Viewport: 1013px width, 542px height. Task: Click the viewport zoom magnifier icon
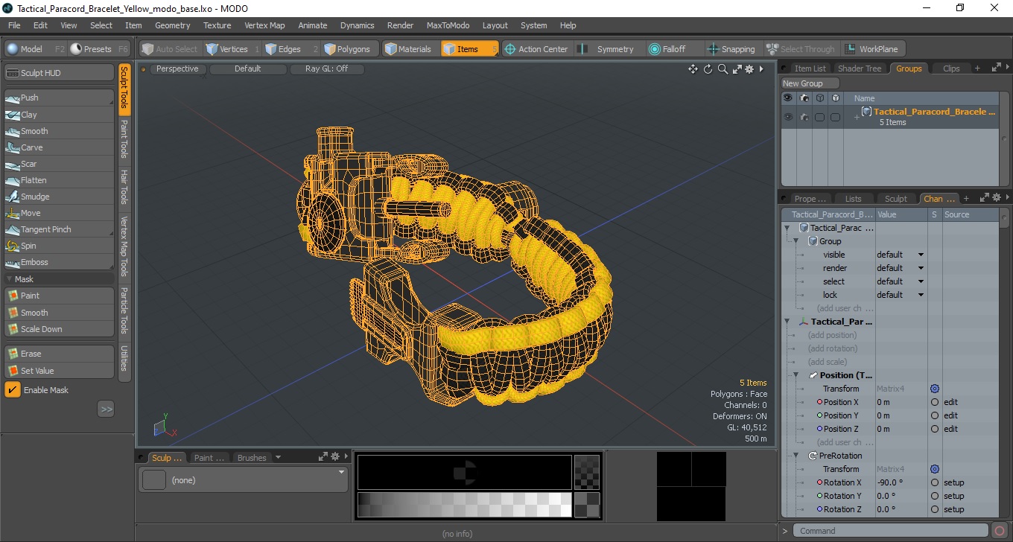pos(723,69)
